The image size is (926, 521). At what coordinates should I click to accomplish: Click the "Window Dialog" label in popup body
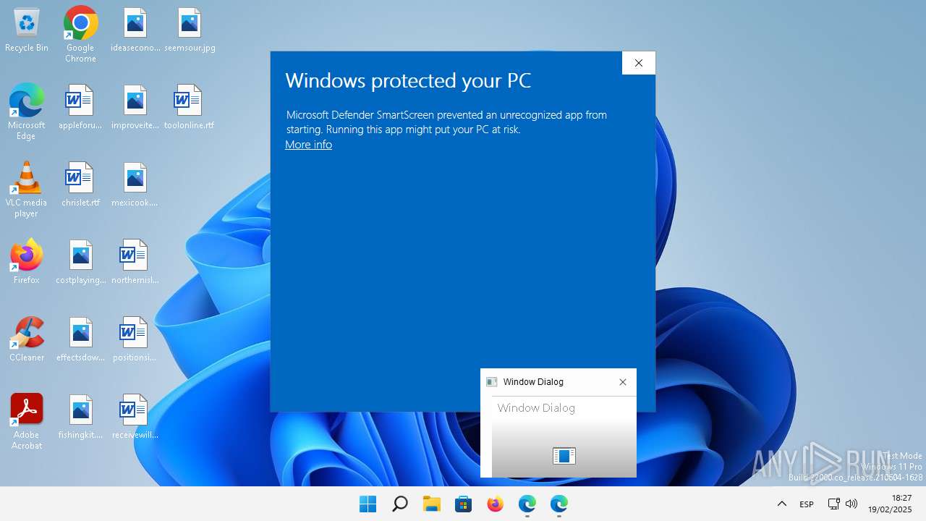tap(536, 408)
